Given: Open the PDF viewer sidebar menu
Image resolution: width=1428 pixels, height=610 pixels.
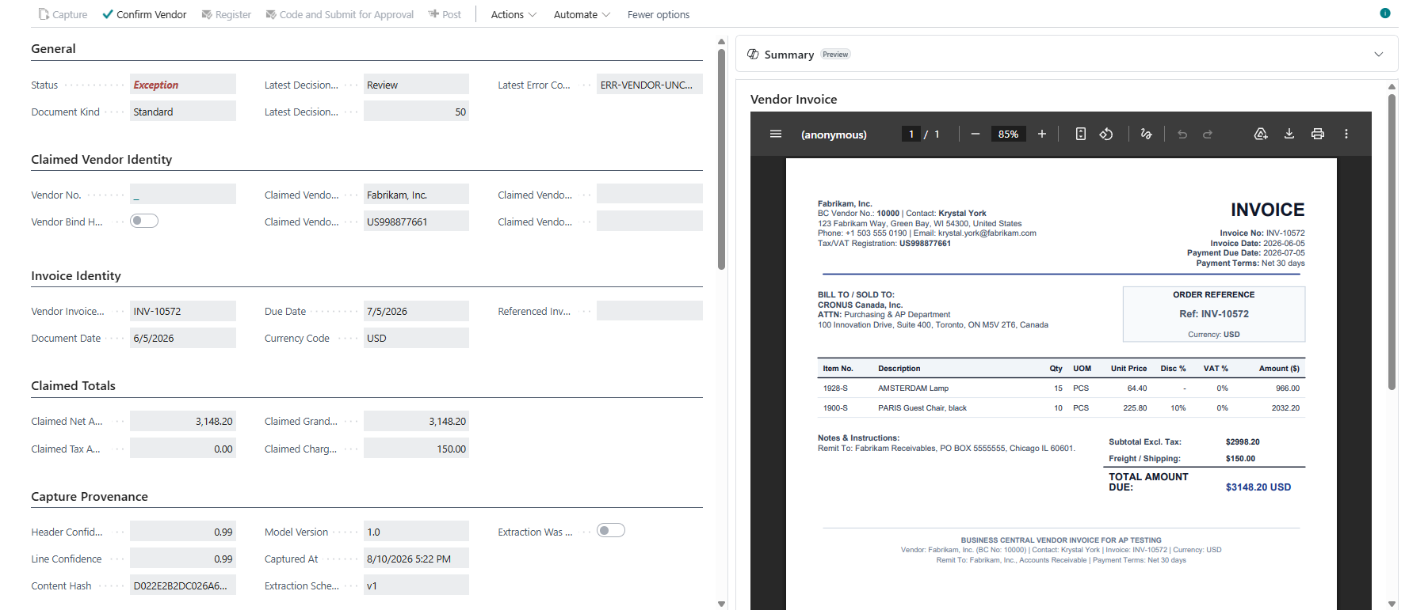Looking at the screenshot, I should (776, 135).
